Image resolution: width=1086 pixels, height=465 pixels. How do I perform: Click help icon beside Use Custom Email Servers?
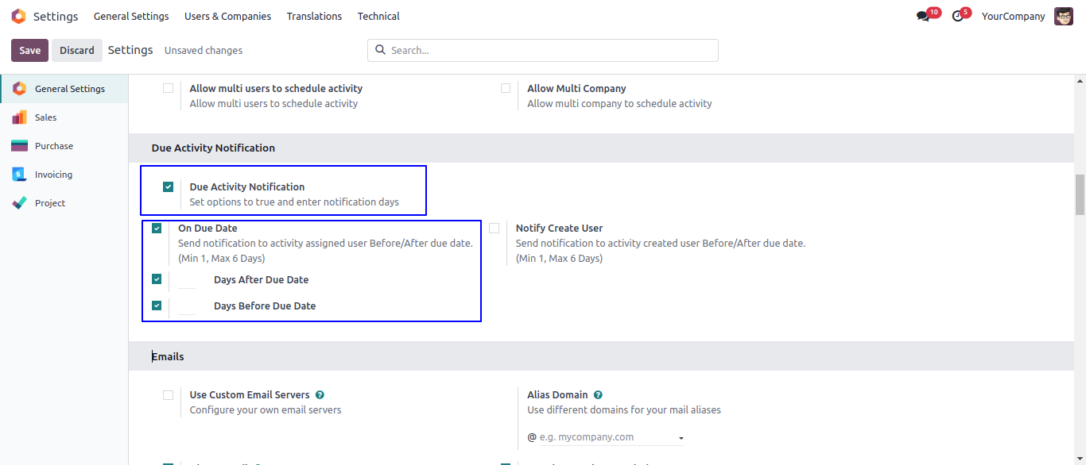(x=320, y=395)
